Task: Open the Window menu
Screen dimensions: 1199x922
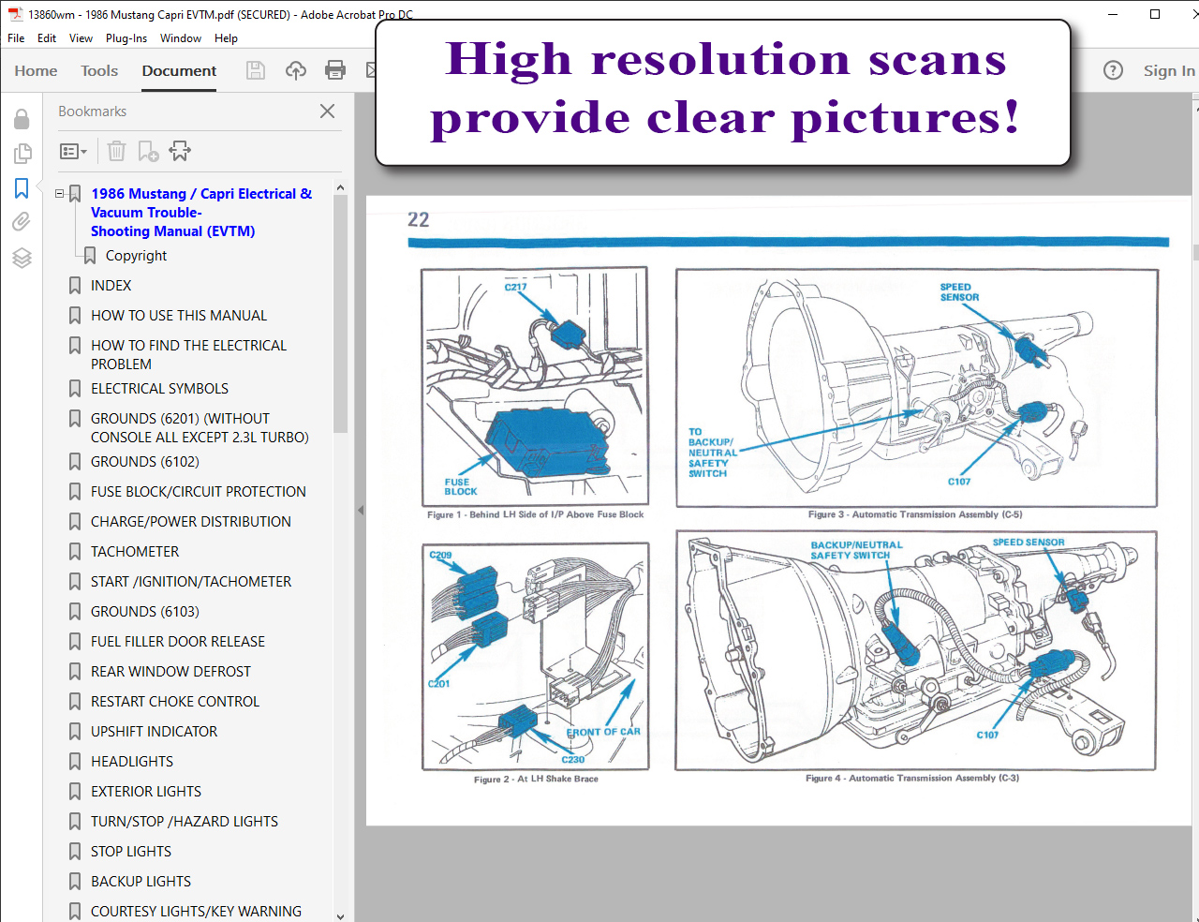Action: click(x=181, y=38)
